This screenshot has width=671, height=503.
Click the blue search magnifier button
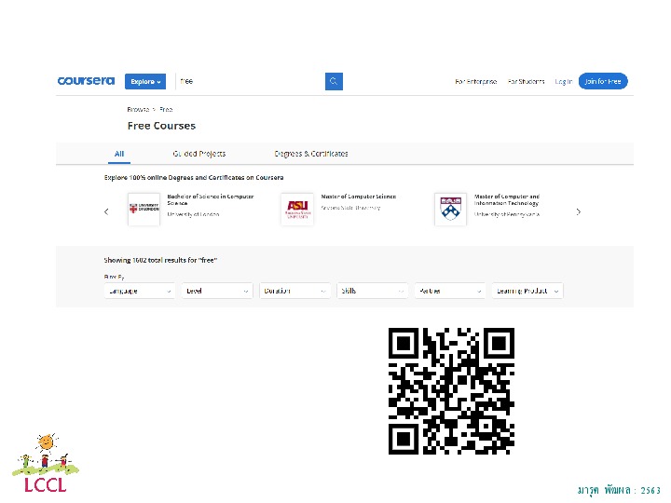pyautogui.click(x=334, y=81)
